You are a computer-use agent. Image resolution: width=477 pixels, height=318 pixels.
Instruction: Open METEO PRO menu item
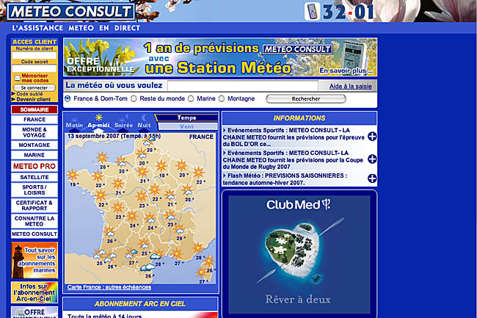click(x=34, y=166)
